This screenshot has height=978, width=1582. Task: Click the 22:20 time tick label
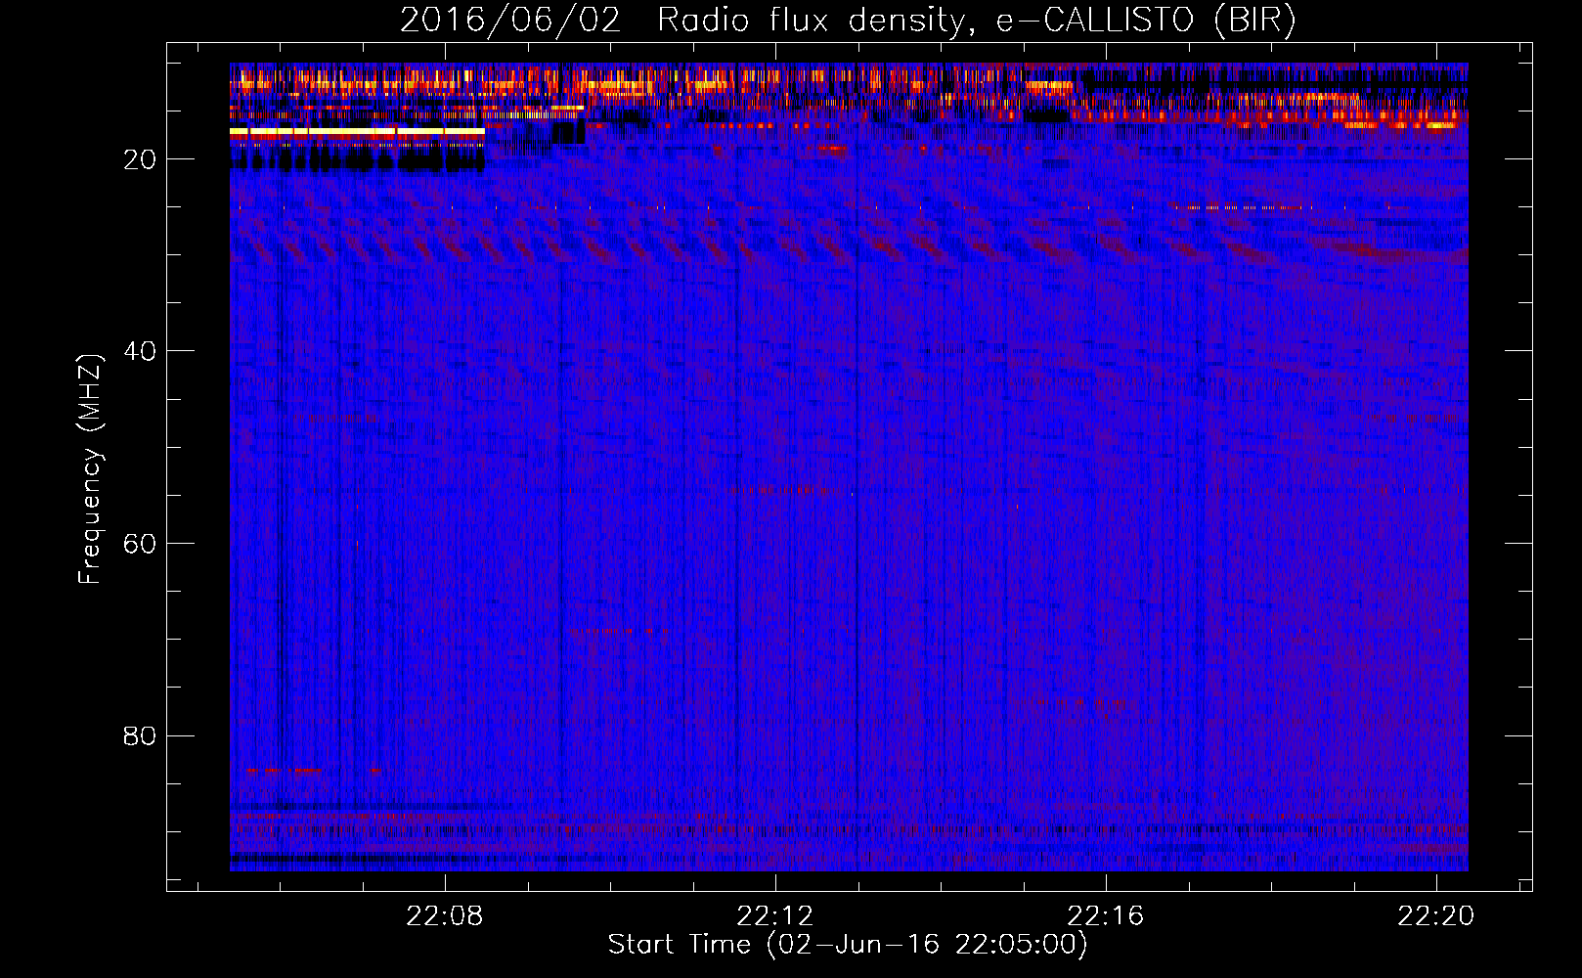pyautogui.click(x=1436, y=916)
